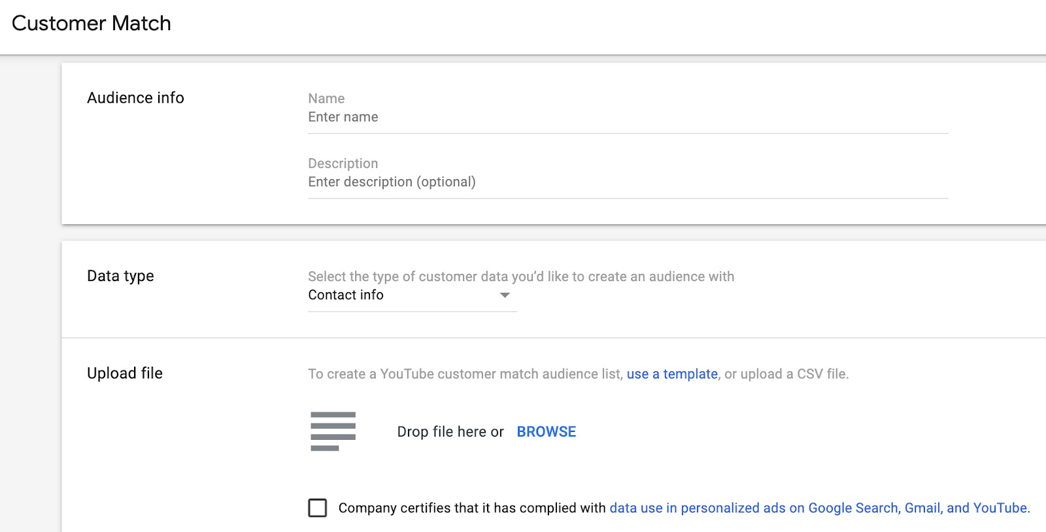
Task: Click BROWSE to choose a file
Action: (546, 432)
